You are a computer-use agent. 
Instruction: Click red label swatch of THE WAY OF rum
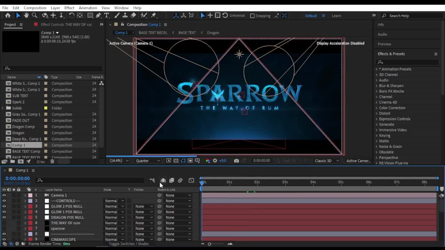tap(30, 223)
